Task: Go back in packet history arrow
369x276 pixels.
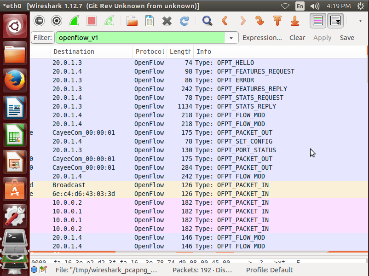Action: click(x=225, y=21)
